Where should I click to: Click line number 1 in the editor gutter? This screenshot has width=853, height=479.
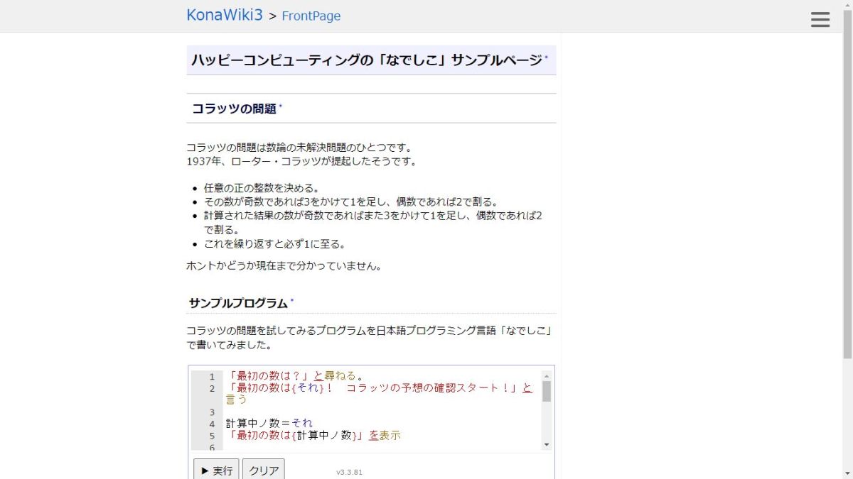(x=212, y=377)
